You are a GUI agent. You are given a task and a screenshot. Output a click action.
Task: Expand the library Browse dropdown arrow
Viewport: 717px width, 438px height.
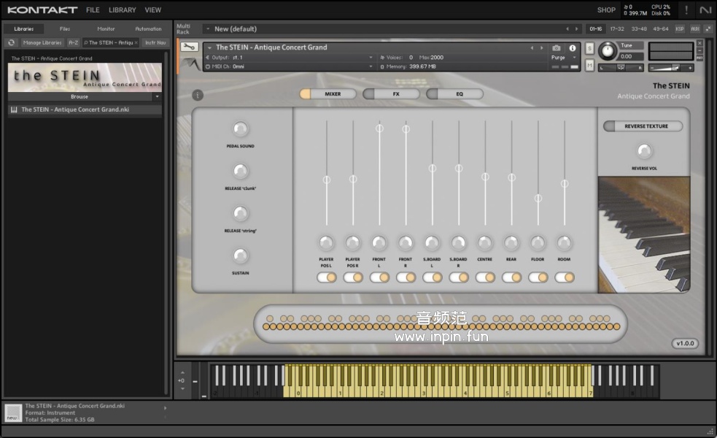pyautogui.click(x=157, y=96)
